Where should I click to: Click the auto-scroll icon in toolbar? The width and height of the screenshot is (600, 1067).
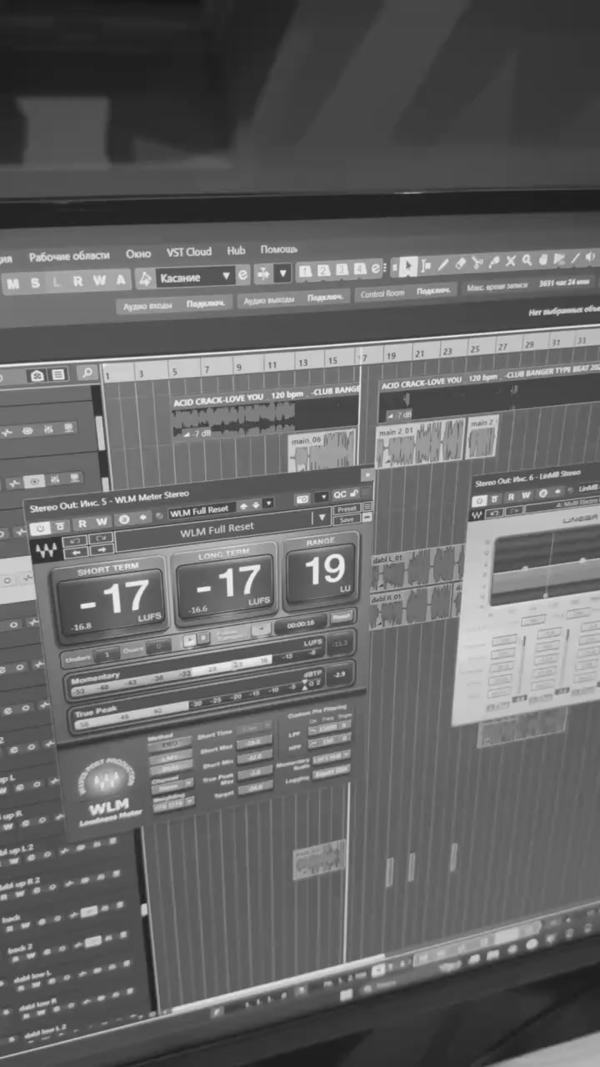[x=263, y=273]
